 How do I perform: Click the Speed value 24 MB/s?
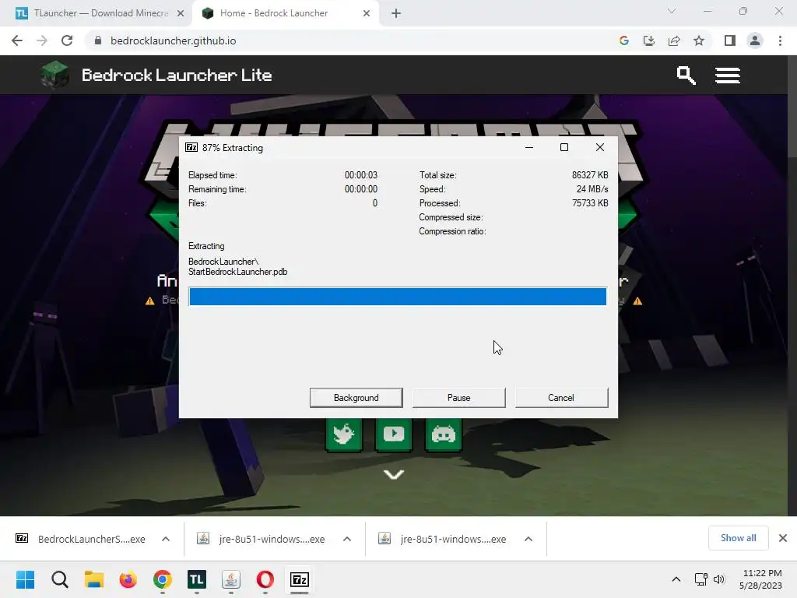pyautogui.click(x=592, y=188)
